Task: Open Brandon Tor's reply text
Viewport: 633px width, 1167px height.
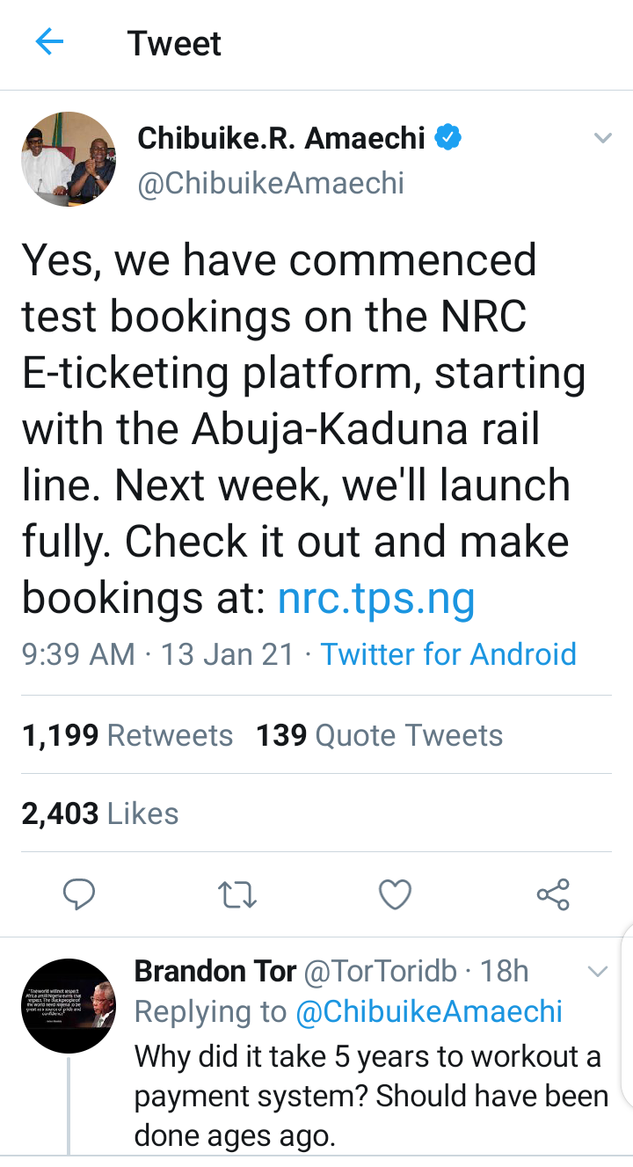Action: point(369,1096)
